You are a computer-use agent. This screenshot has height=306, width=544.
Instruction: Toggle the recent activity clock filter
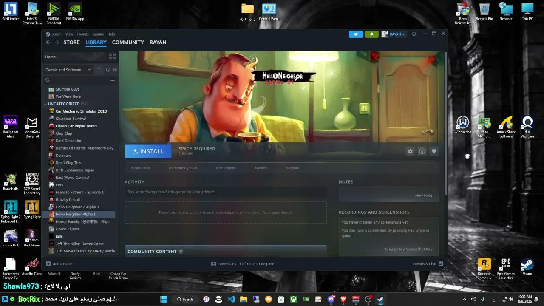(x=108, y=70)
